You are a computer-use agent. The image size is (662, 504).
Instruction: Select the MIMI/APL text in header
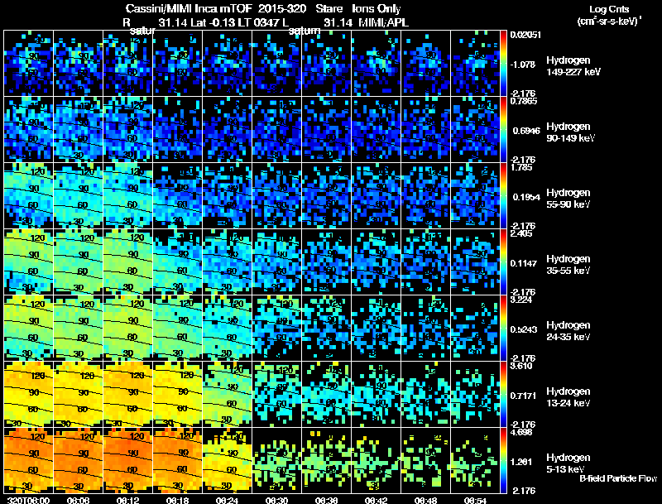click(x=383, y=22)
